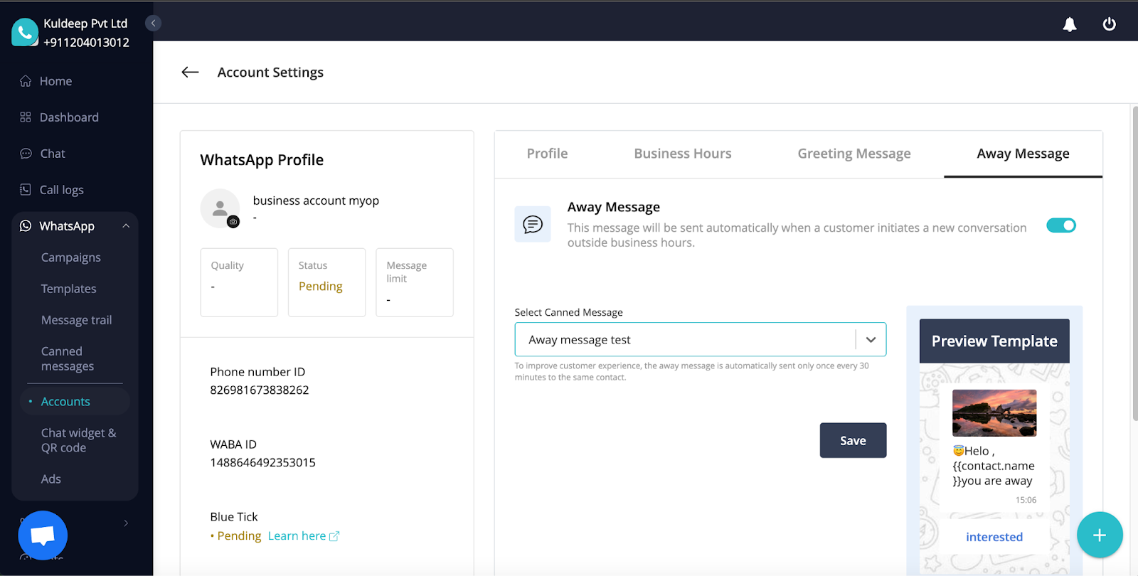The width and height of the screenshot is (1138, 576).
Task: Click the interested button in preview
Action: click(x=994, y=537)
